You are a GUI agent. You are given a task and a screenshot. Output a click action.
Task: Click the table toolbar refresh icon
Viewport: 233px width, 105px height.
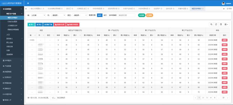(x=216, y=24)
